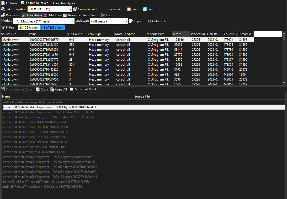Image resolution: width=287 pixels, height=199 pixels.
Task: Open the Diff #3 snapshot dropdown
Action: pyautogui.click(x=70, y=9)
